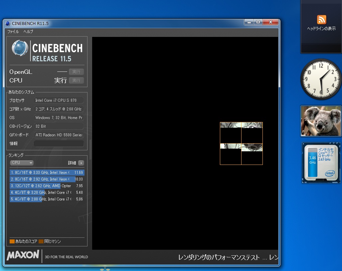This screenshot has width=342, height=271.
Task: Maximize the CINEBENCH window
Action: point(258,22)
